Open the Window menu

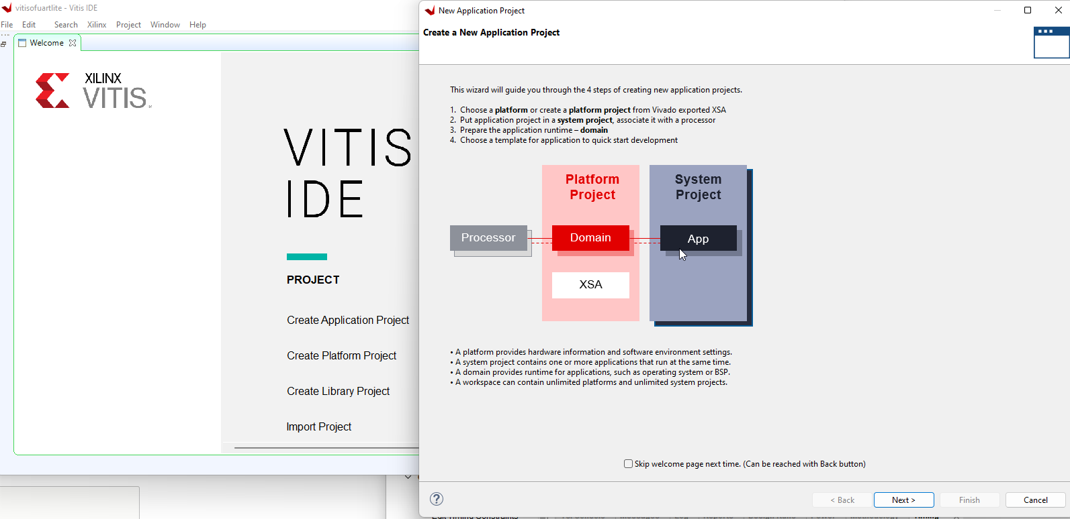tap(165, 25)
